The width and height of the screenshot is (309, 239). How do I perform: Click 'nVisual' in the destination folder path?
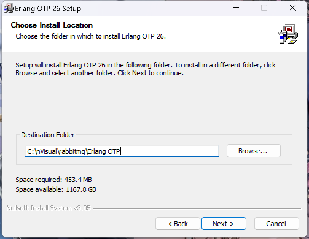tap(47, 151)
